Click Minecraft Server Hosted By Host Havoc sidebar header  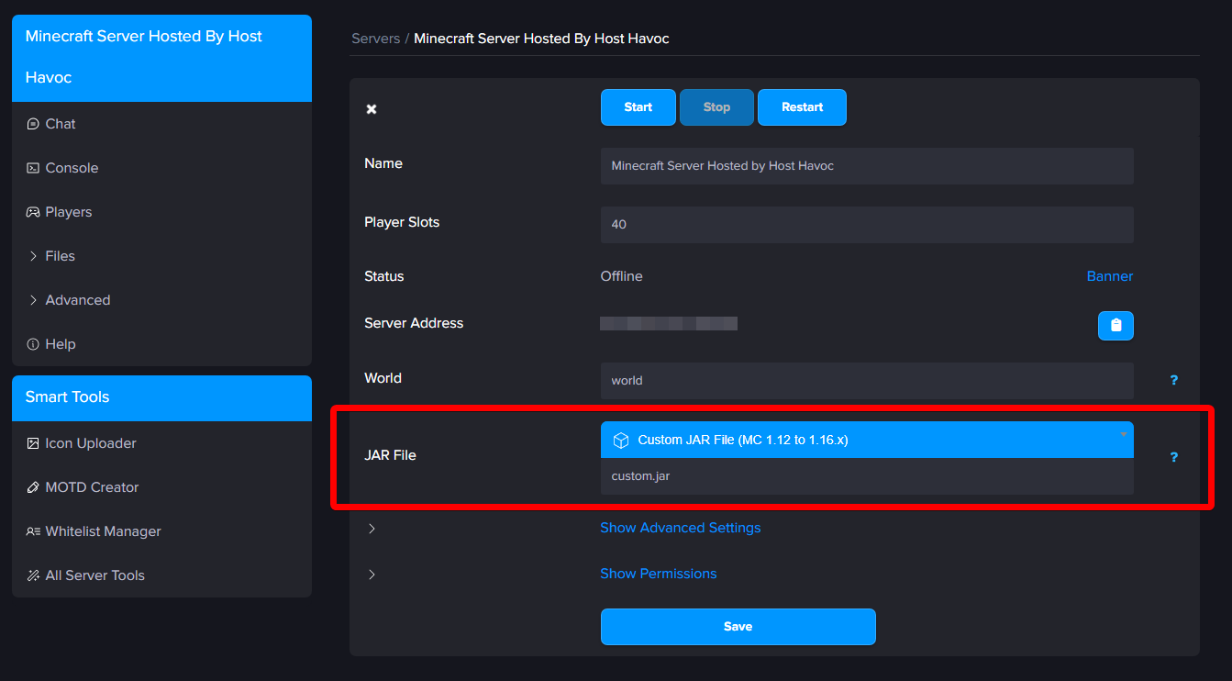161,58
